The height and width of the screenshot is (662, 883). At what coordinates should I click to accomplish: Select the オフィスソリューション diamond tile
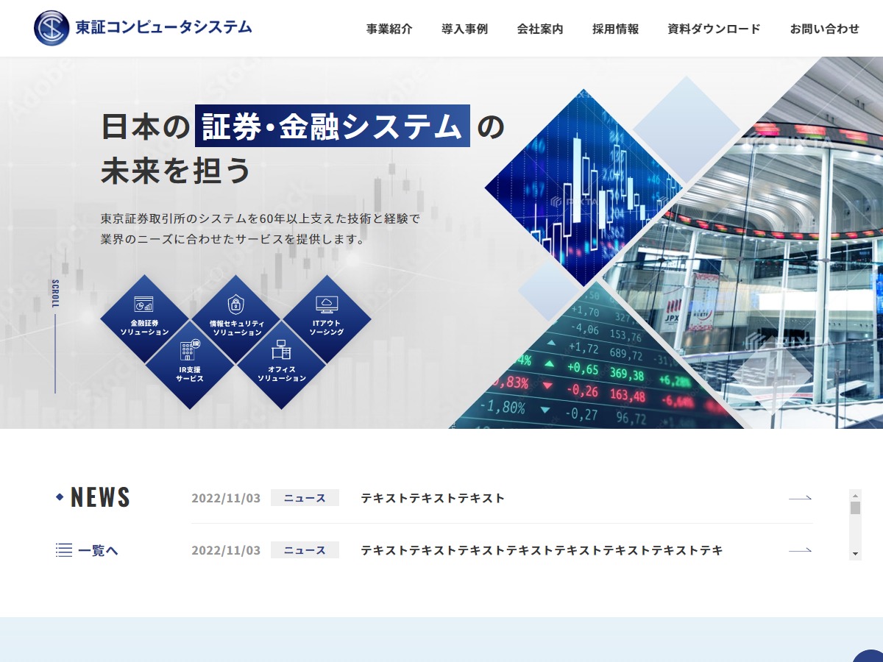[281, 365]
